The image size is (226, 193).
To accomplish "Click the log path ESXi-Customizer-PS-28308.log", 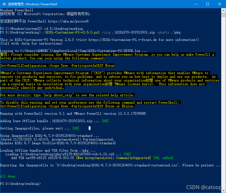I will (114, 51).
